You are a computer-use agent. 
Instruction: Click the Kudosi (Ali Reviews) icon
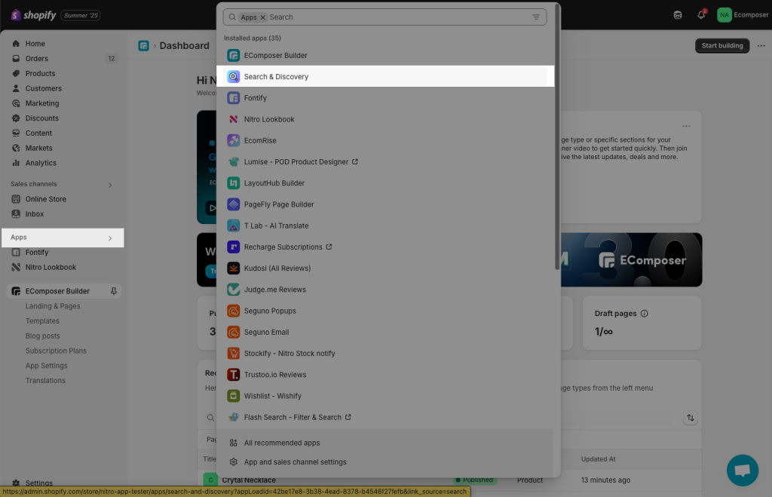tap(234, 268)
